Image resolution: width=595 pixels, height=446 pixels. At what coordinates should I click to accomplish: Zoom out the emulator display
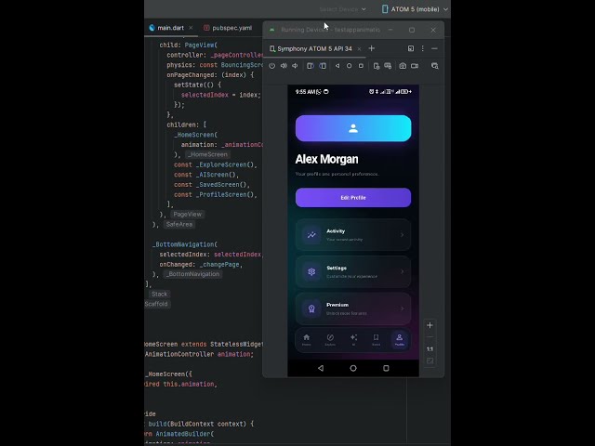coord(430,337)
